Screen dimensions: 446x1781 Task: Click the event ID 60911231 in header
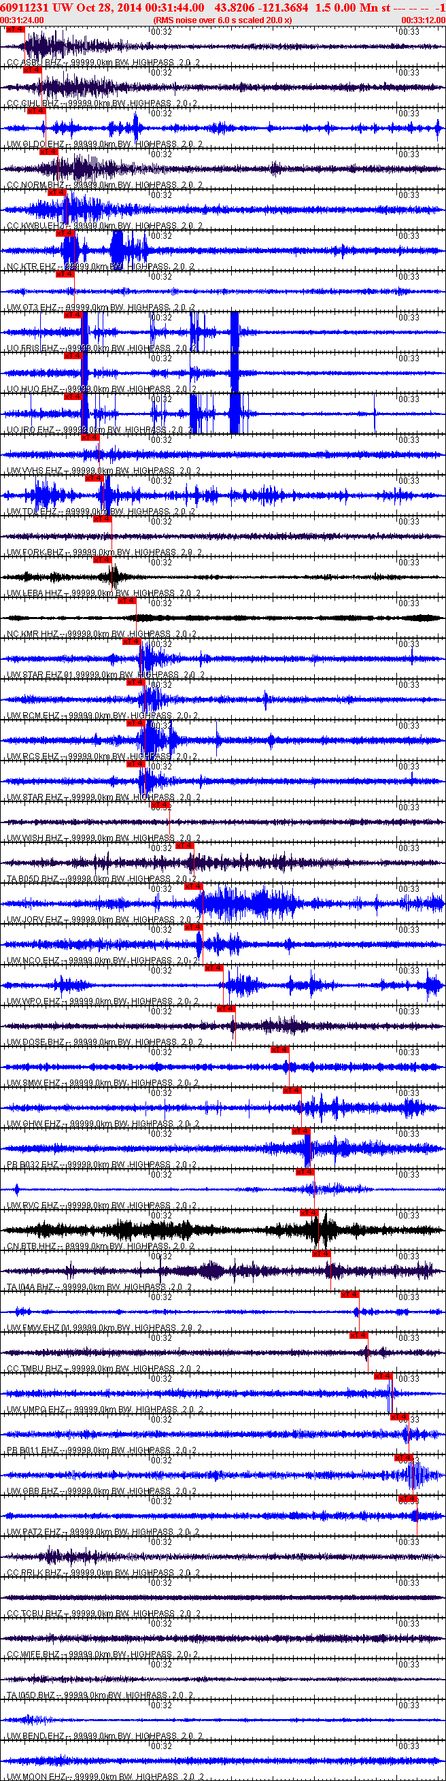(24, 7)
